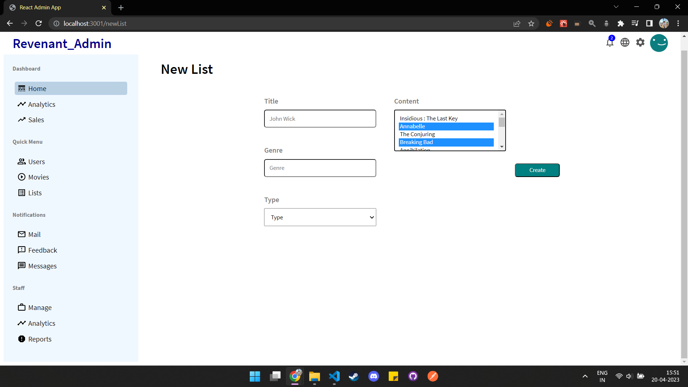
Task: Go to Home in sidebar
Action: [x=71, y=89]
